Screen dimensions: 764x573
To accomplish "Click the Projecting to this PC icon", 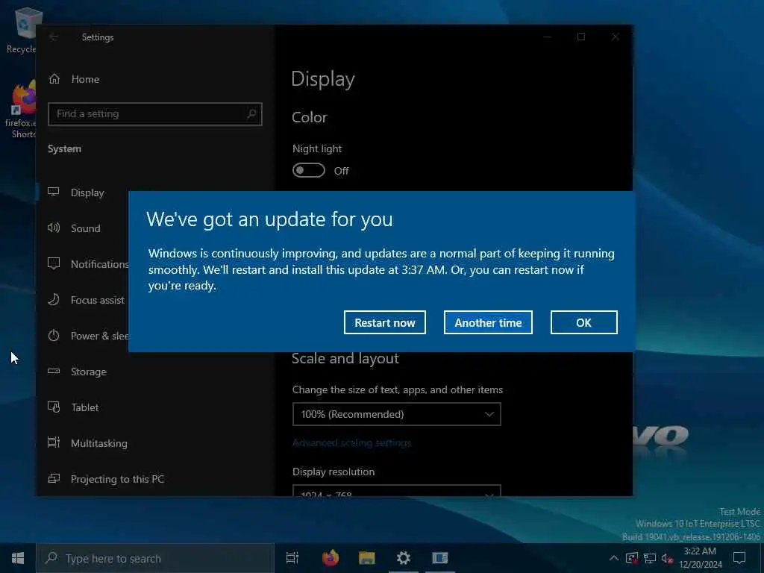I will [54, 478].
